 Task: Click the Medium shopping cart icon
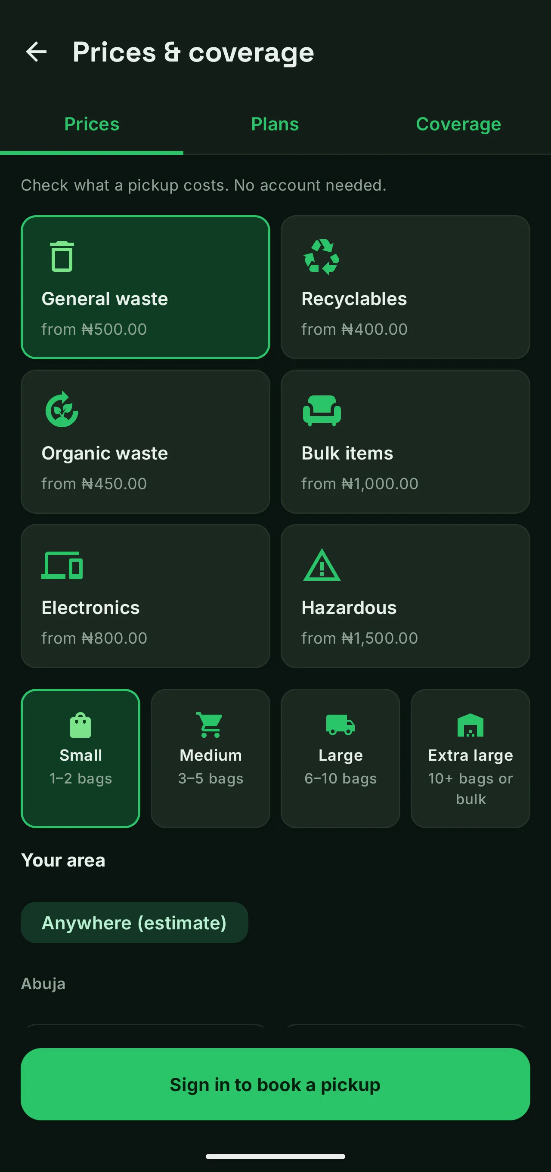(x=210, y=725)
